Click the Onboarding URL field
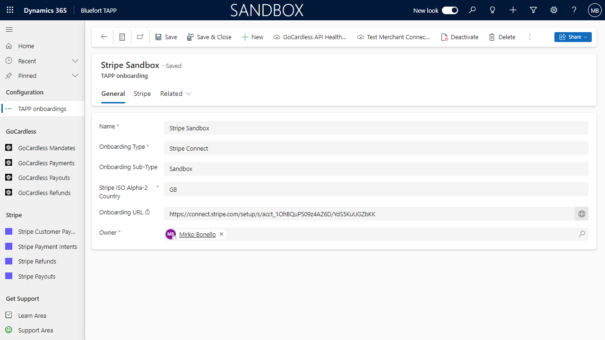The height and width of the screenshot is (340, 605). tap(369, 214)
